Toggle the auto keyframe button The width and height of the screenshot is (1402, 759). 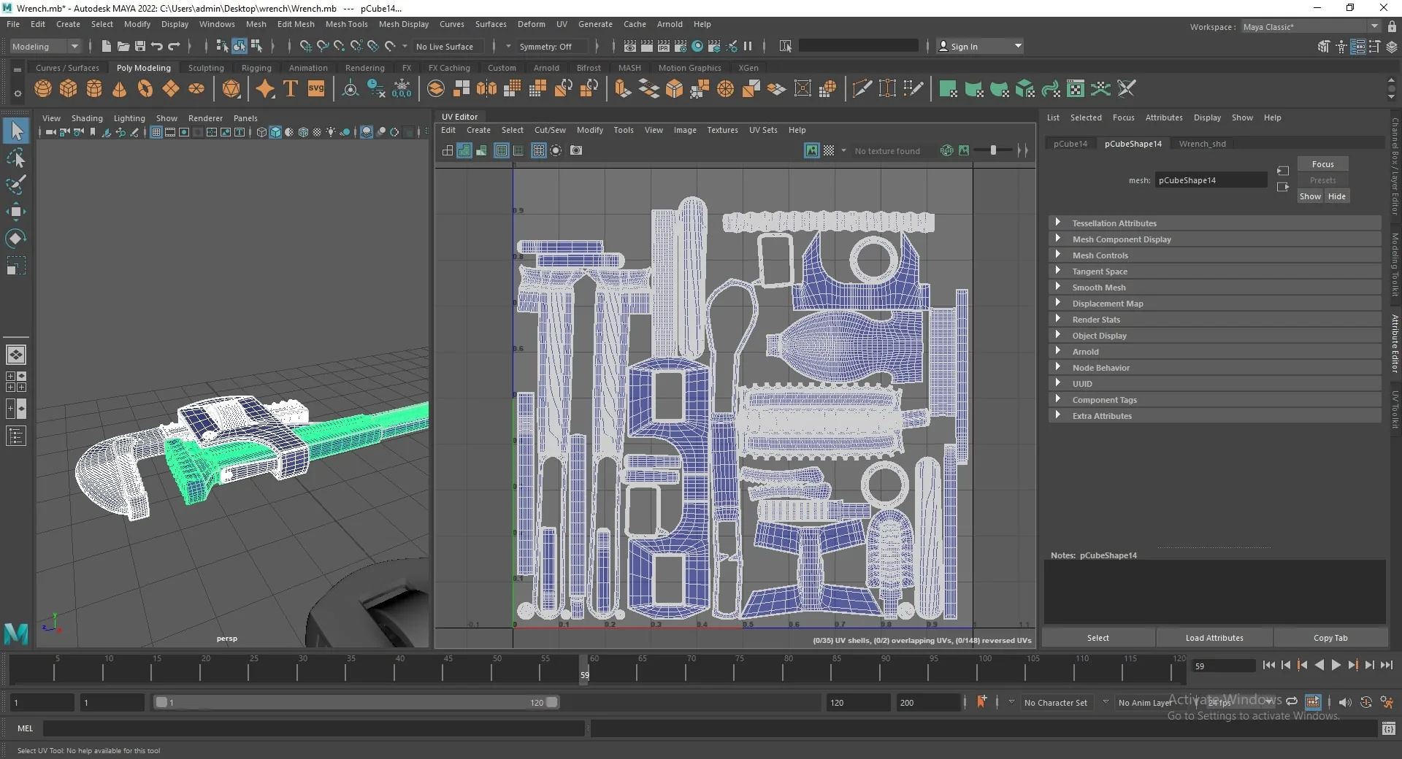[981, 702]
